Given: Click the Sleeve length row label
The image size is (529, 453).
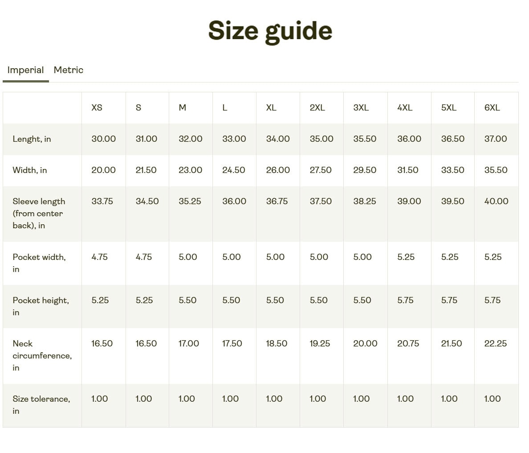Looking at the screenshot, I should point(38,213).
